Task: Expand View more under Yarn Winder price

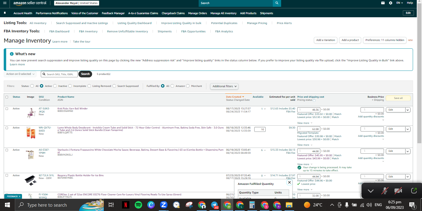Action: [x=305, y=123]
